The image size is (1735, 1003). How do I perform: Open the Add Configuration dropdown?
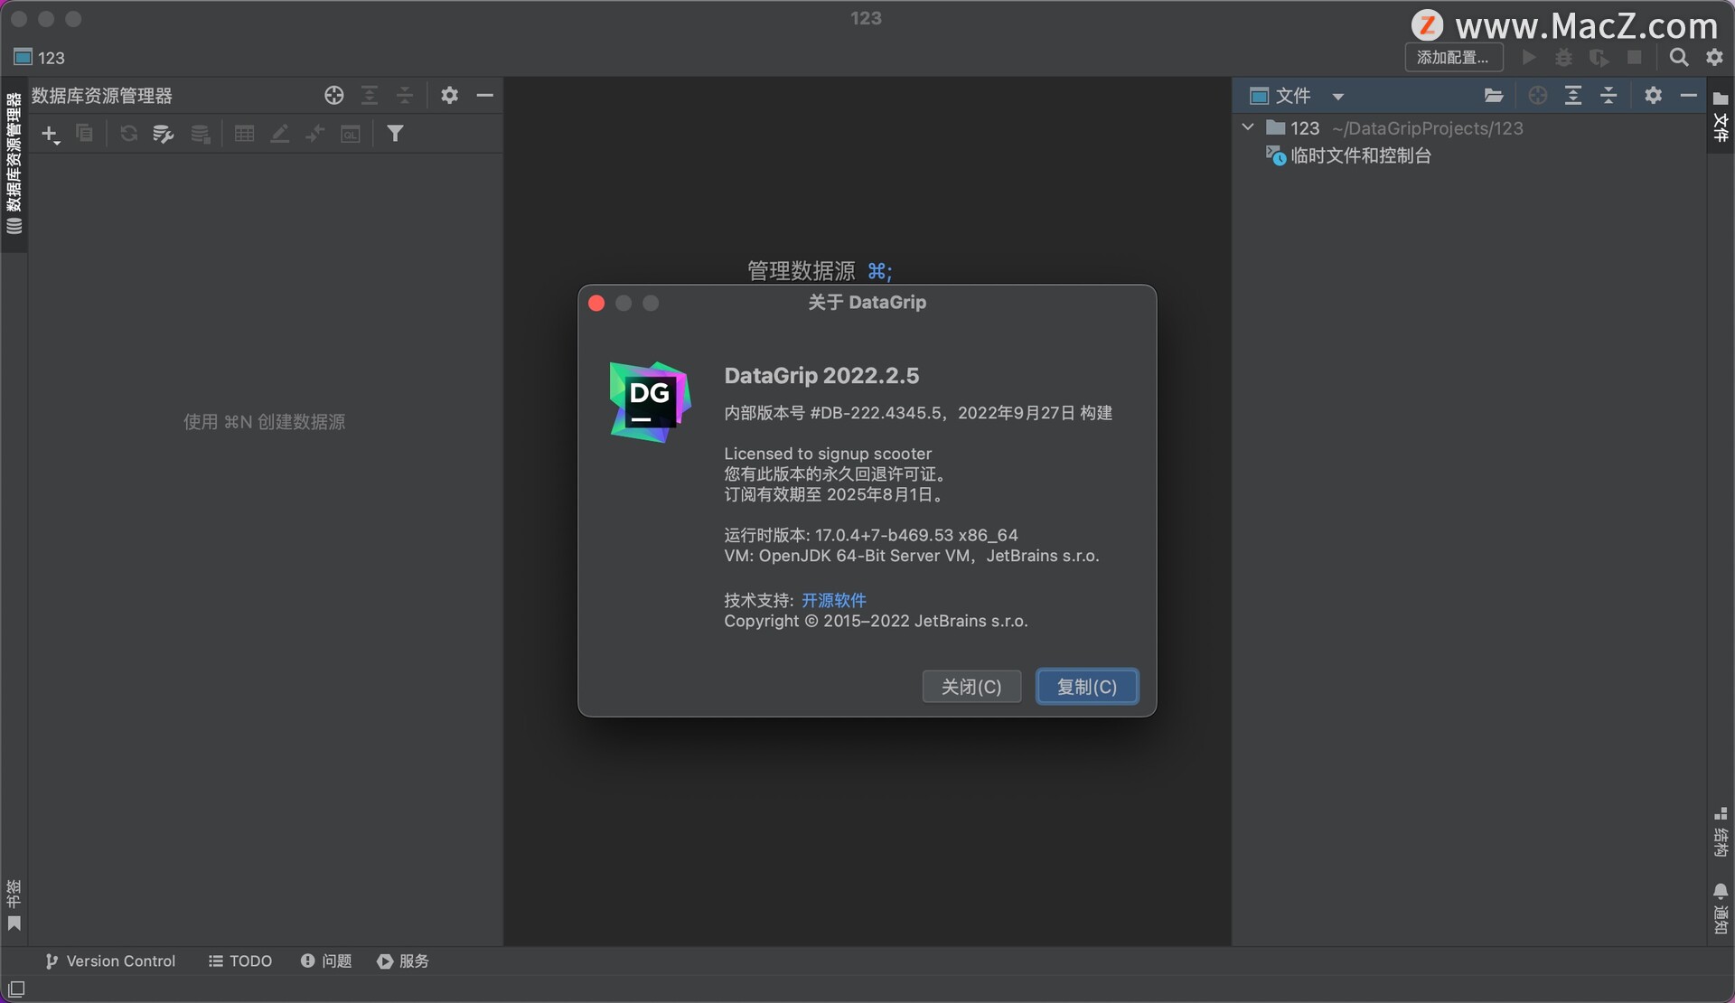coord(1453,57)
